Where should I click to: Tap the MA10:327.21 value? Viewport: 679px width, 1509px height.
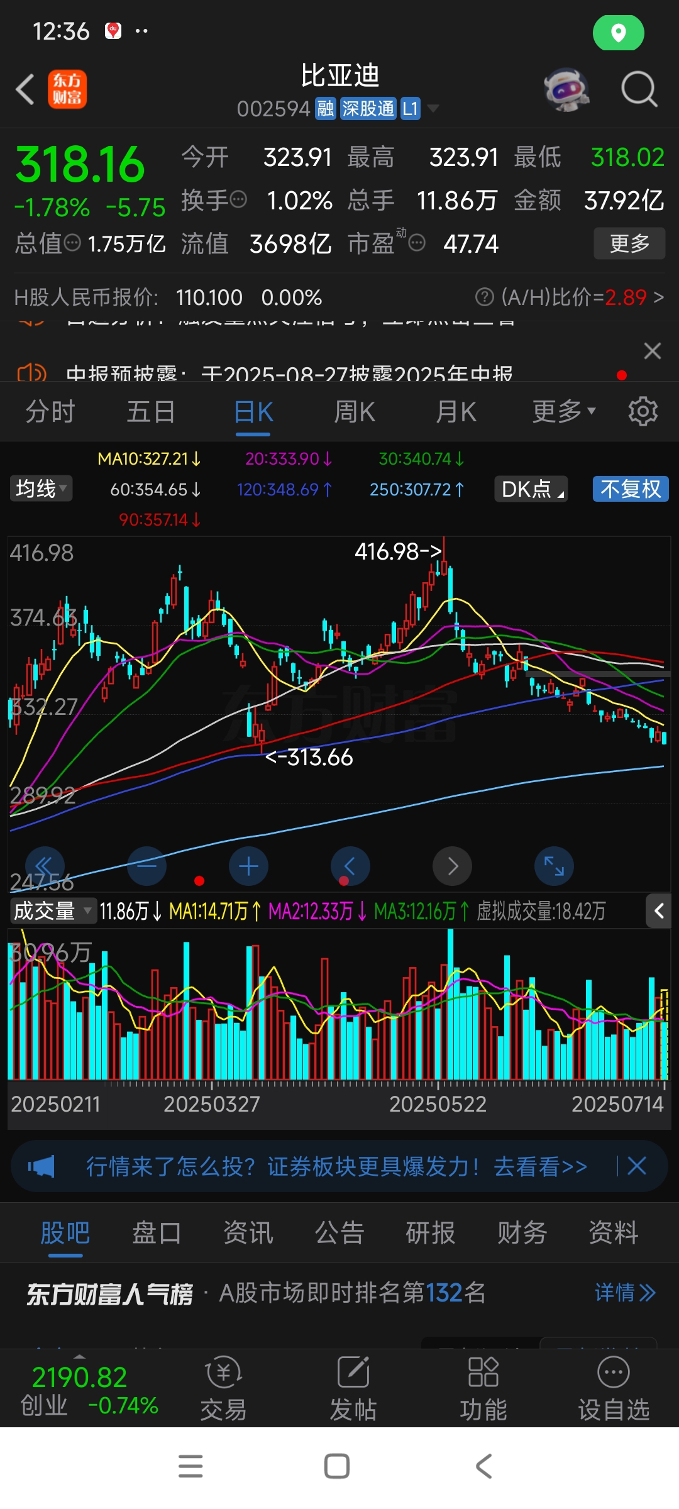149,459
